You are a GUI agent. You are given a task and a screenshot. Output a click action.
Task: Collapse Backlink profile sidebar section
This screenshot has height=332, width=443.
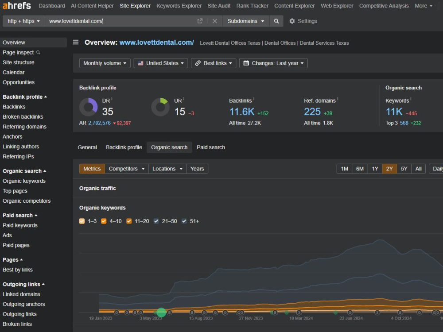click(x=24, y=97)
